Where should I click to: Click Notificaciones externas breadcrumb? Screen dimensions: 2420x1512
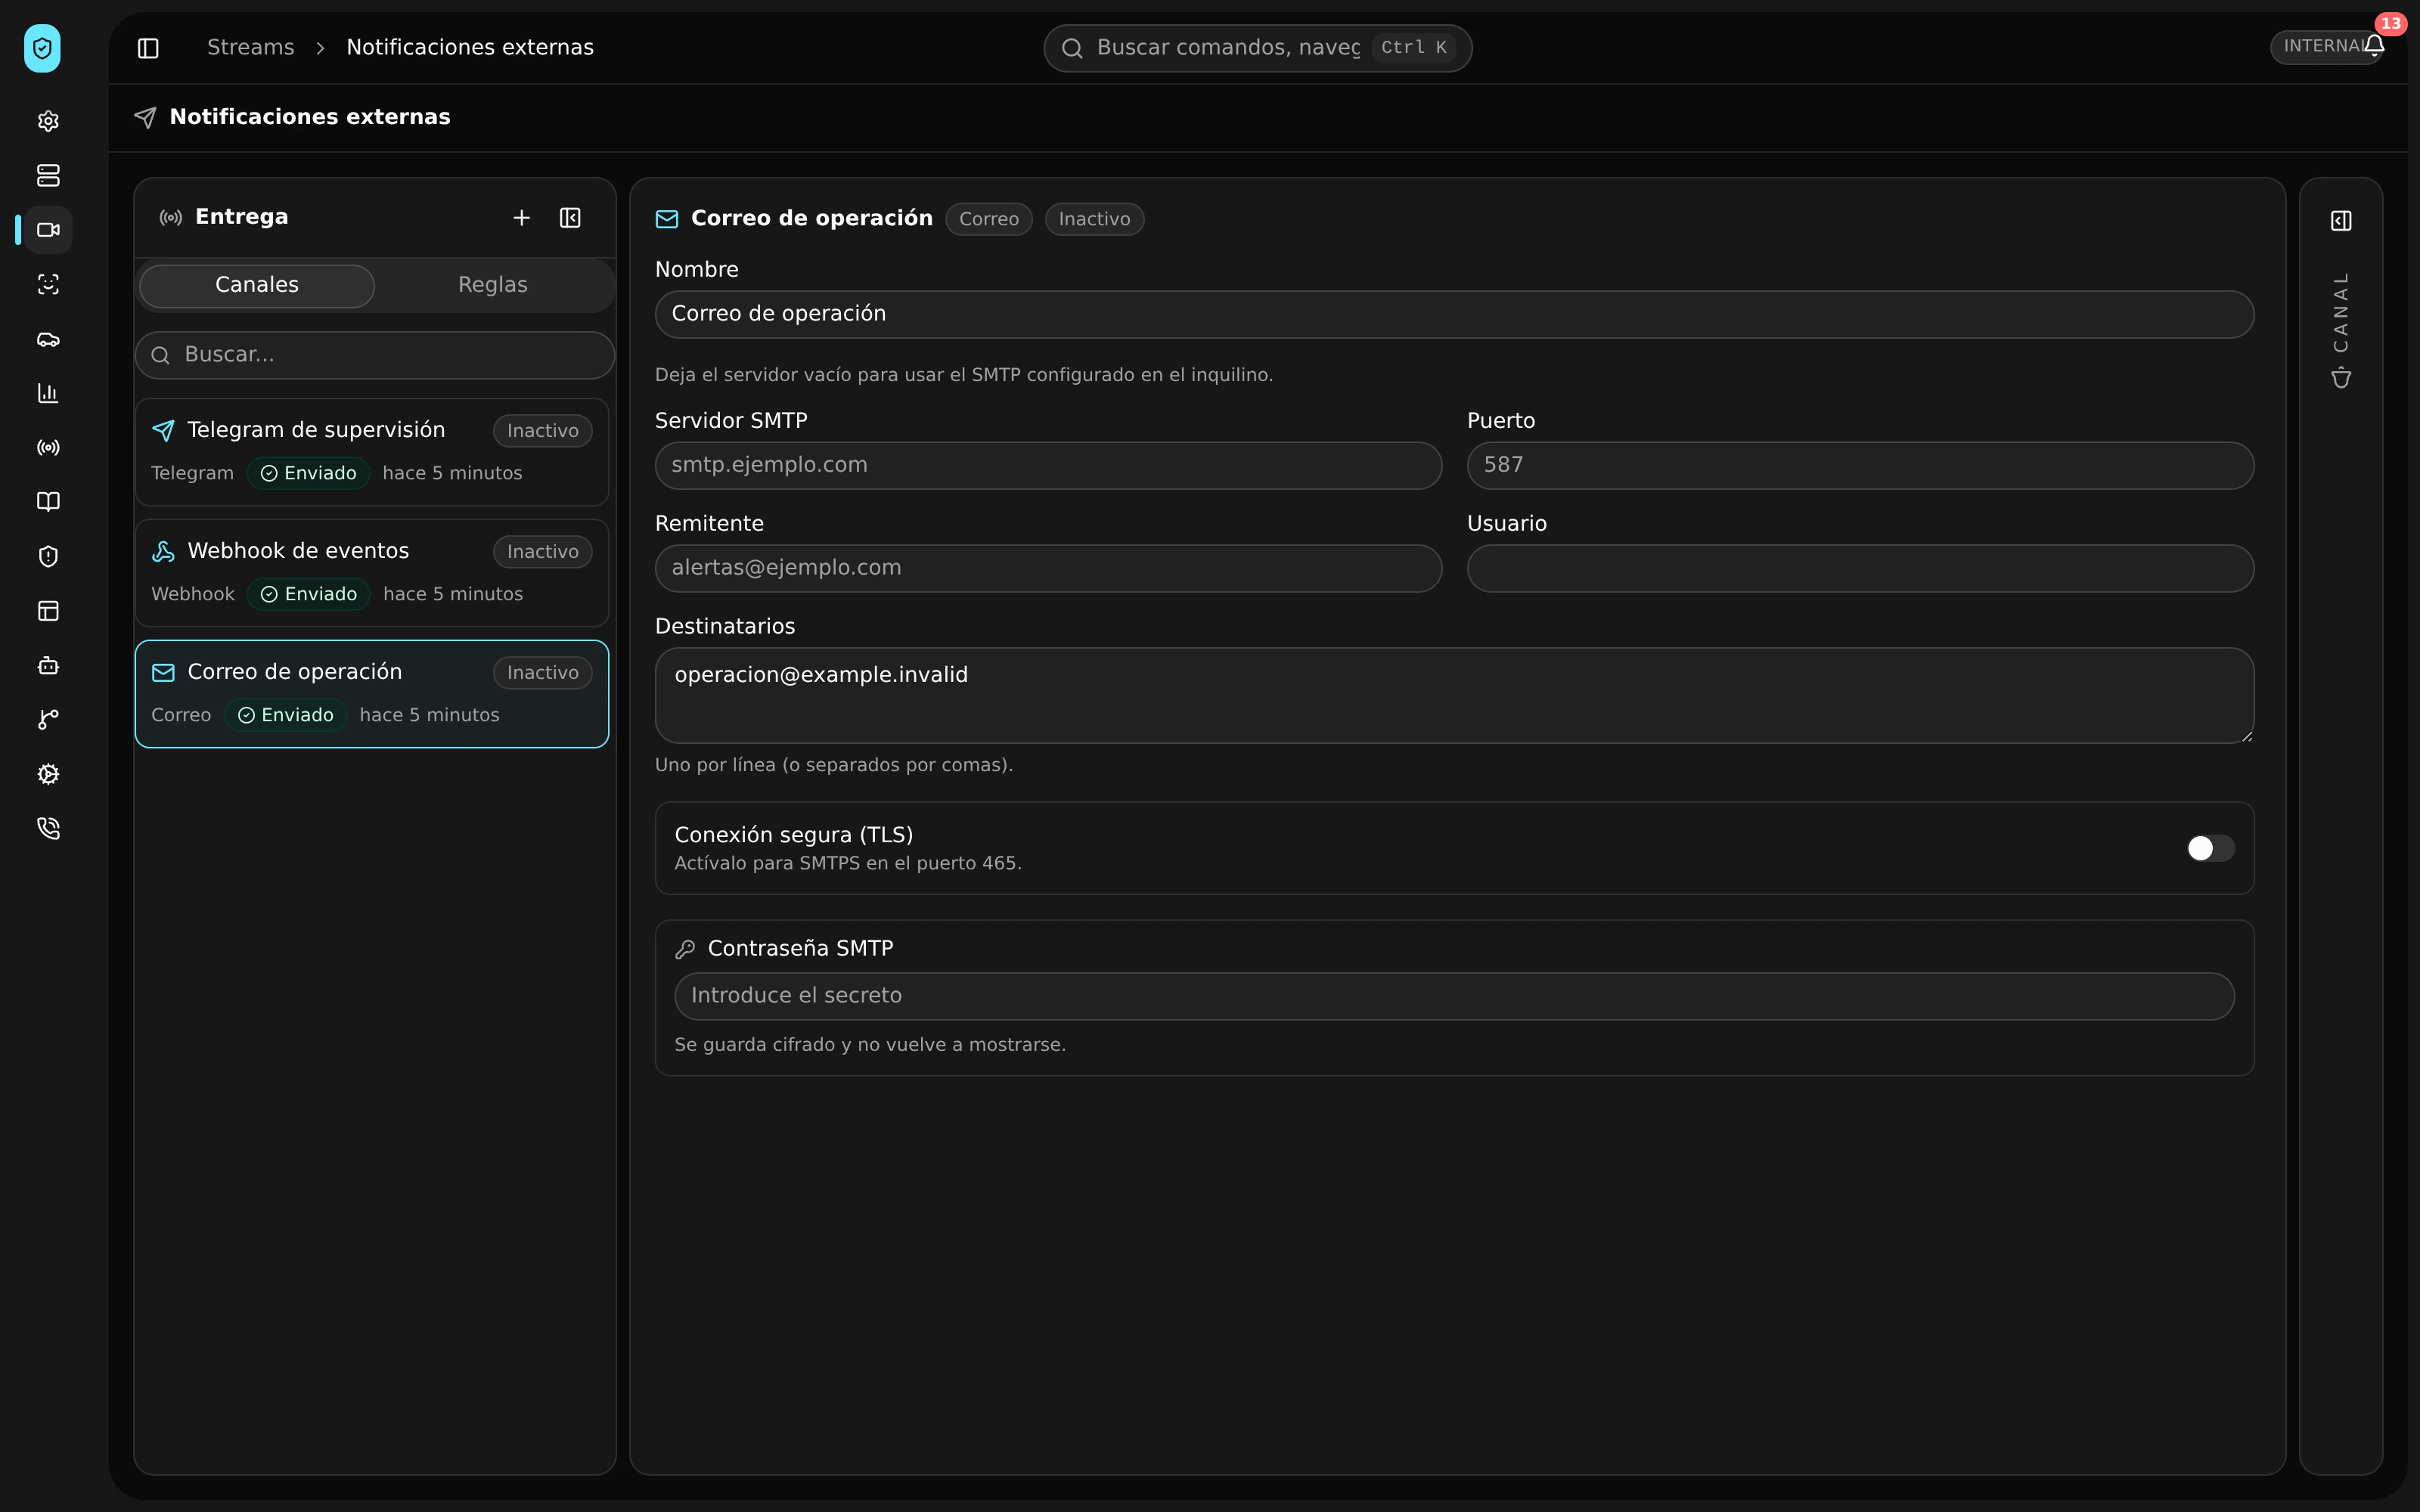[x=470, y=48]
